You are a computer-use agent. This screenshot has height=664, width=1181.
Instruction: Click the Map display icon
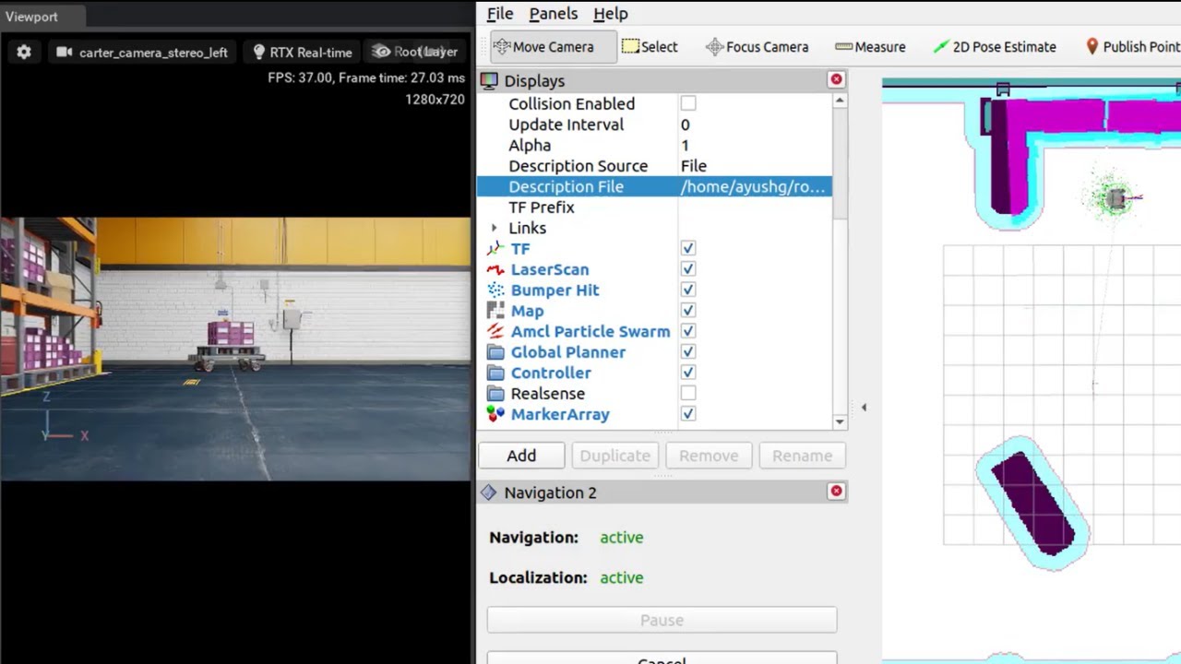pos(495,311)
